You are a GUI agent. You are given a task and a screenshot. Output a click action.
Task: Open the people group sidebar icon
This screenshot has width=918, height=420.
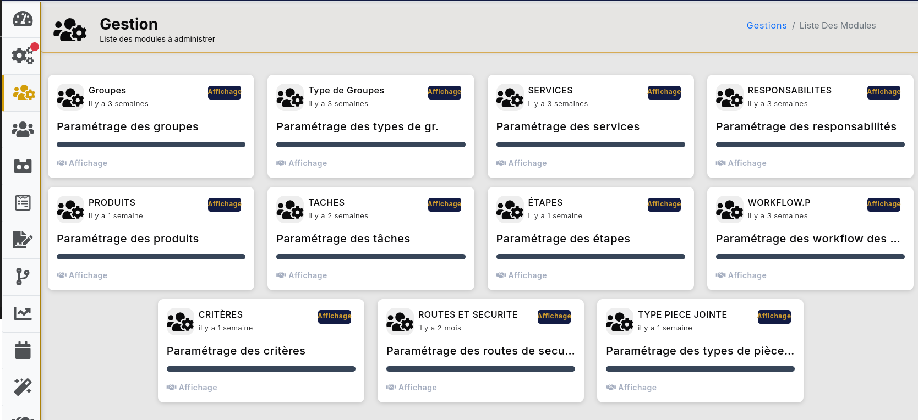coord(23,129)
